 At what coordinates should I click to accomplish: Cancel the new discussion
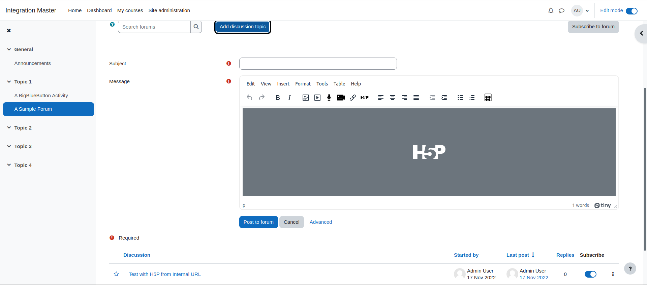pyautogui.click(x=291, y=222)
